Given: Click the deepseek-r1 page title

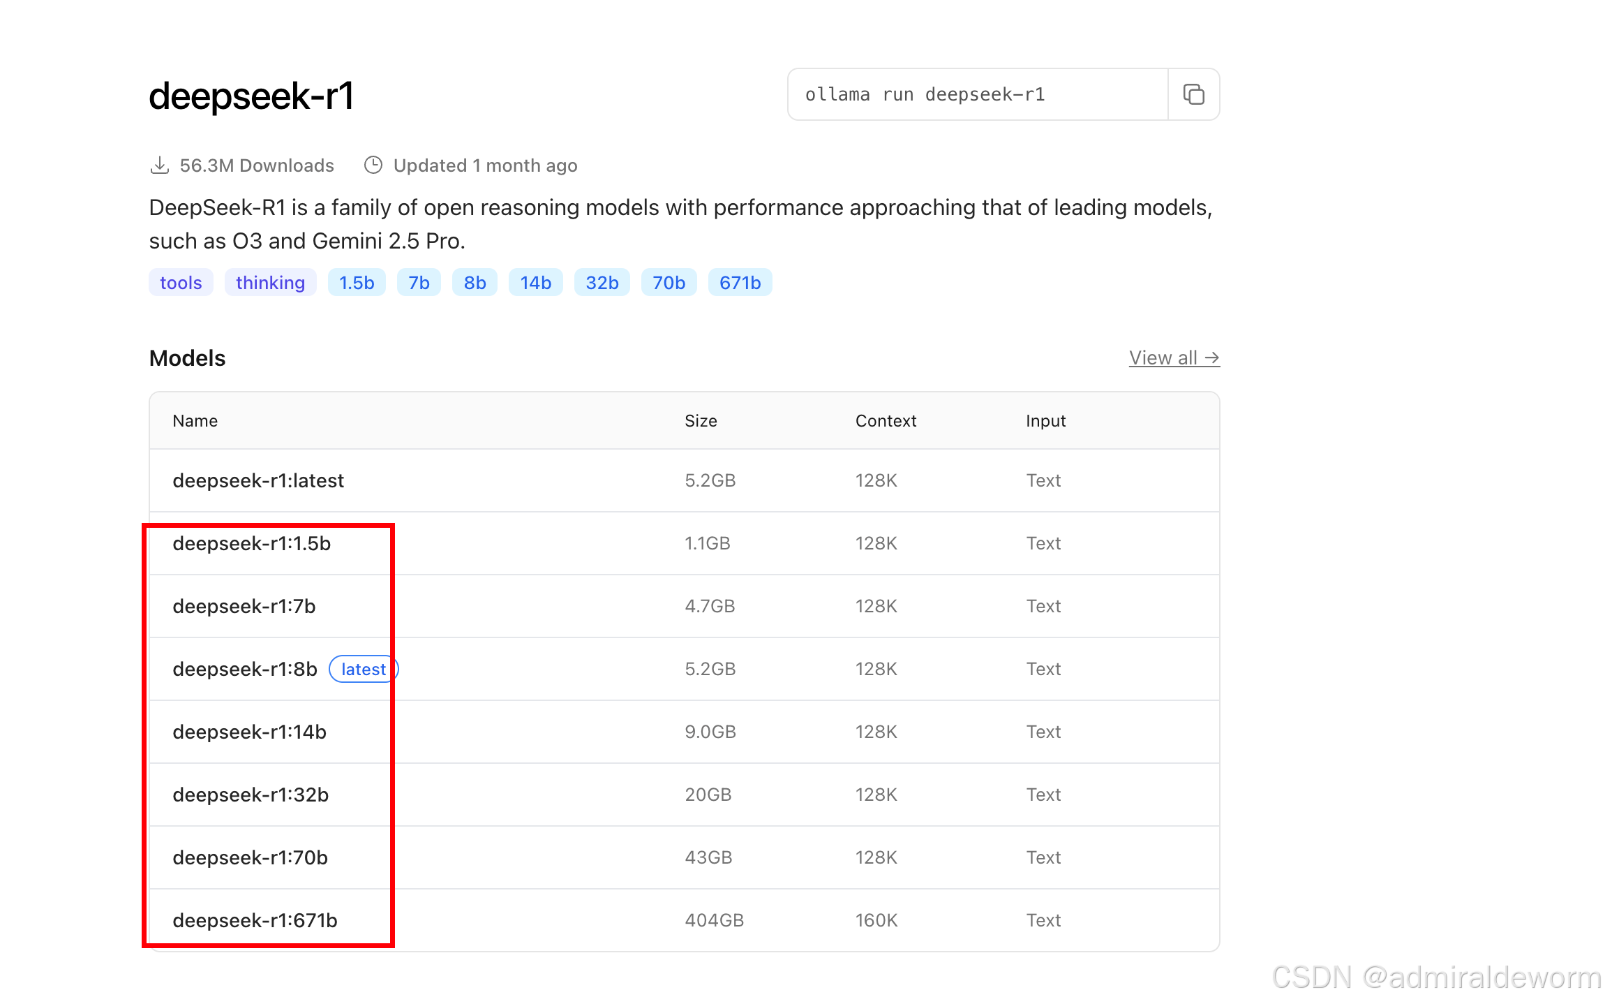Looking at the screenshot, I should click(251, 96).
